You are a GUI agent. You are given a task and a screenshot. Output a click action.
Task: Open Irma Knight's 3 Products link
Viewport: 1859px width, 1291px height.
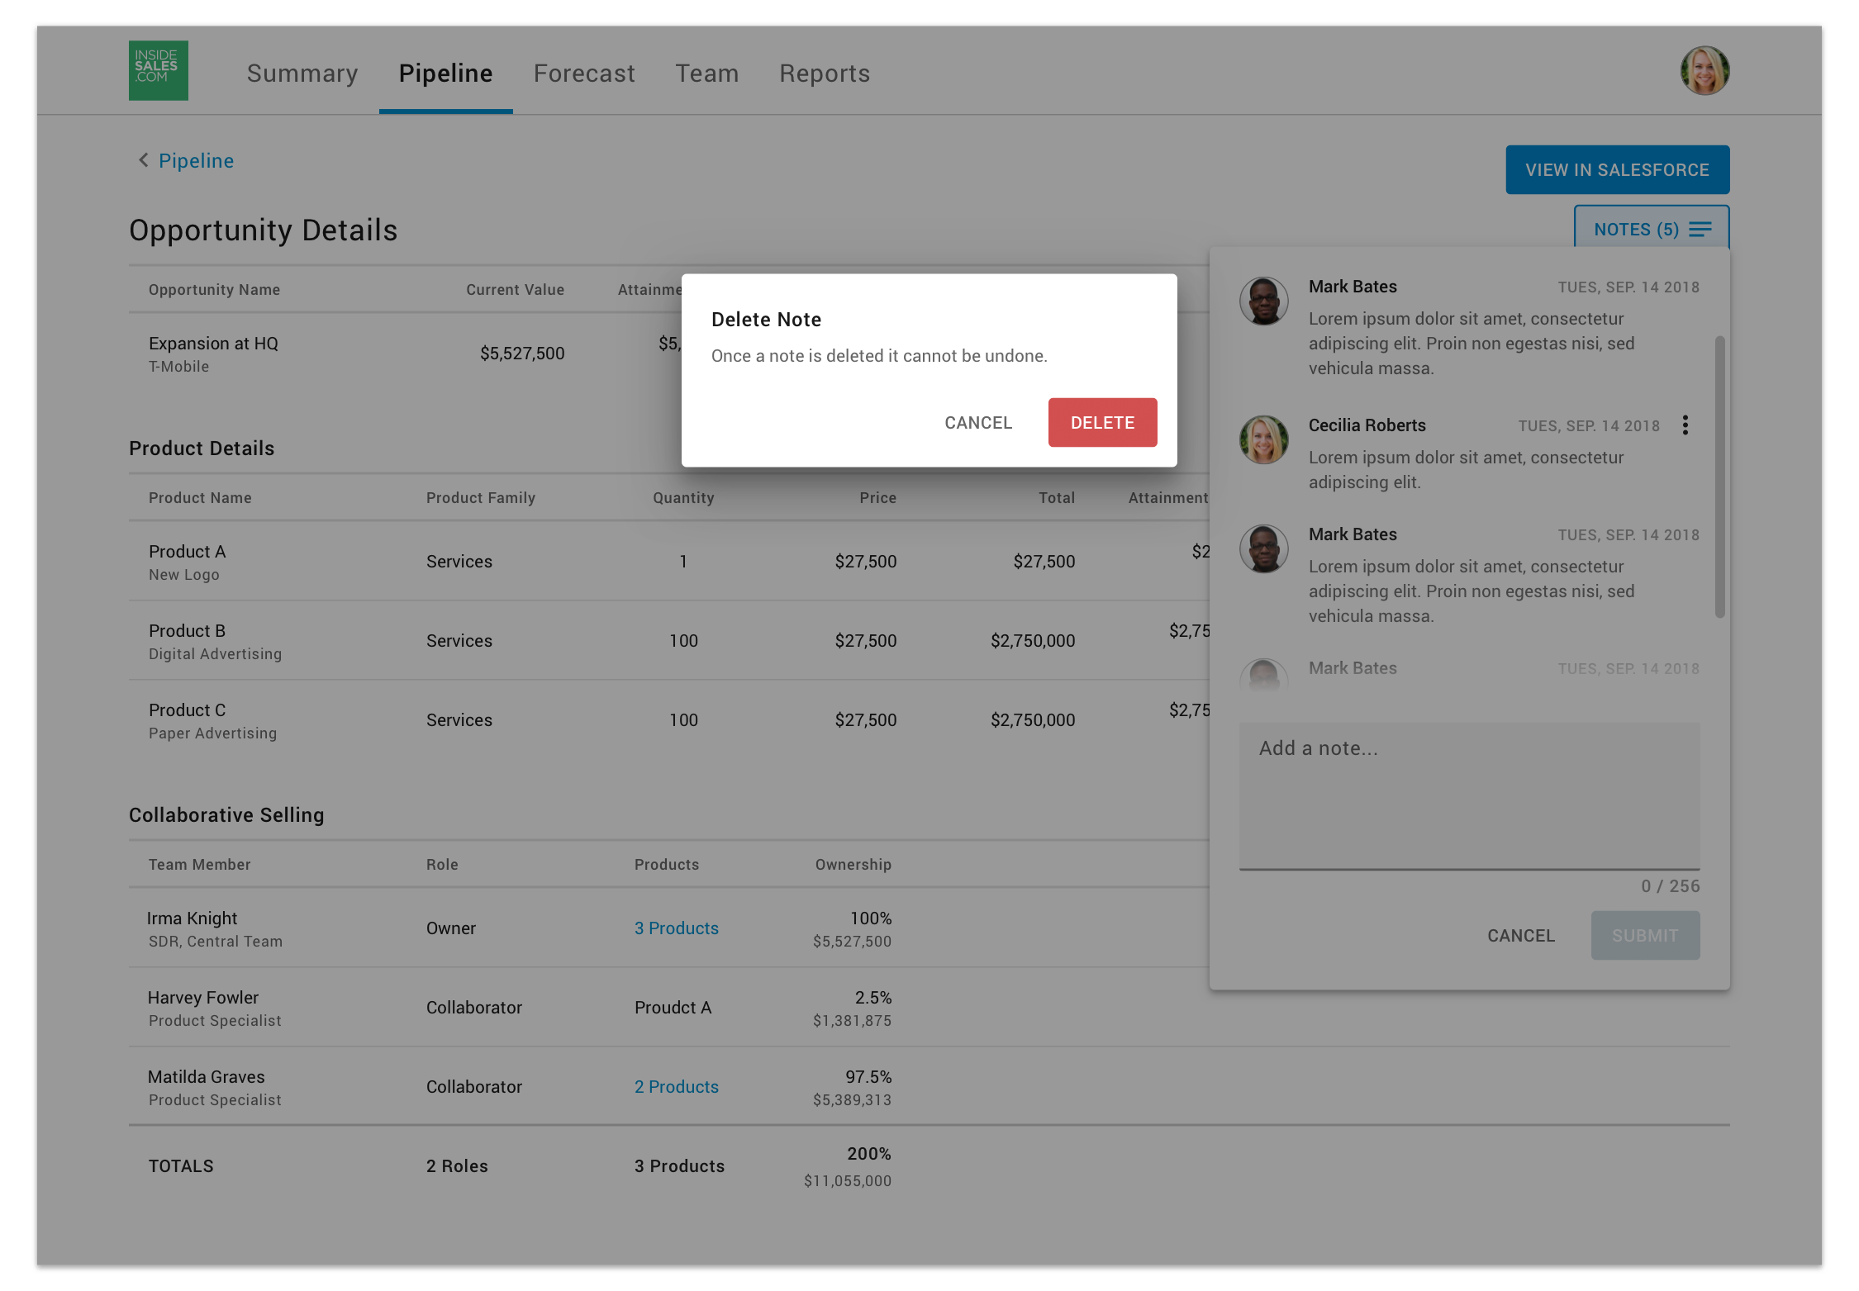[676, 928]
